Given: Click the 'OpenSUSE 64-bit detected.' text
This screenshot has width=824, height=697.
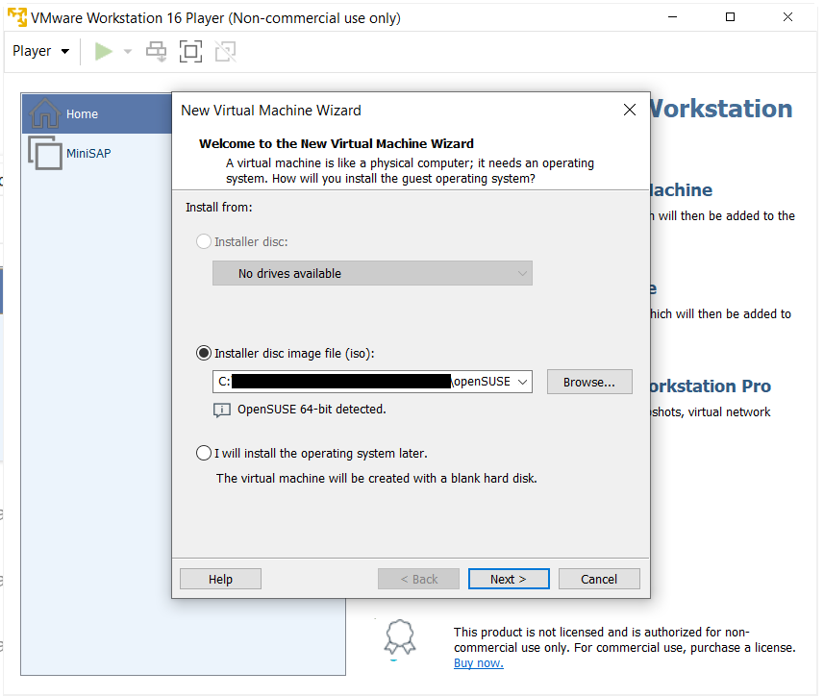Looking at the screenshot, I should coord(312,410).
